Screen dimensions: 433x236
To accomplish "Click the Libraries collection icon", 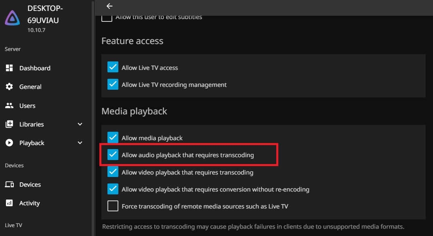I will [x=9, y=124].
